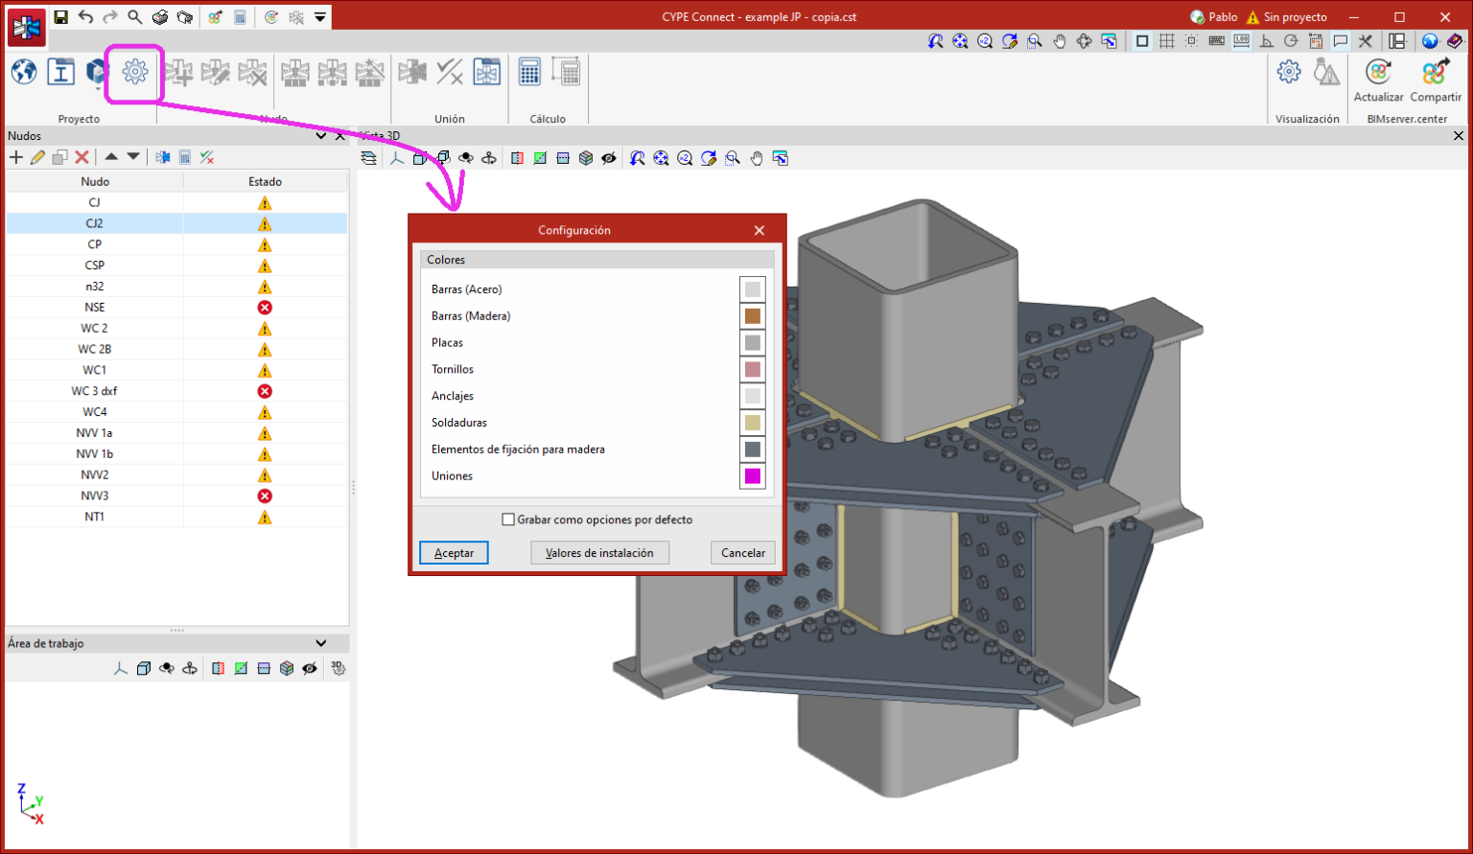Click the gear icon in the Proyecto group
Image resolution: width=1473 pixels, height=854 pixels.
coord(134,72)
